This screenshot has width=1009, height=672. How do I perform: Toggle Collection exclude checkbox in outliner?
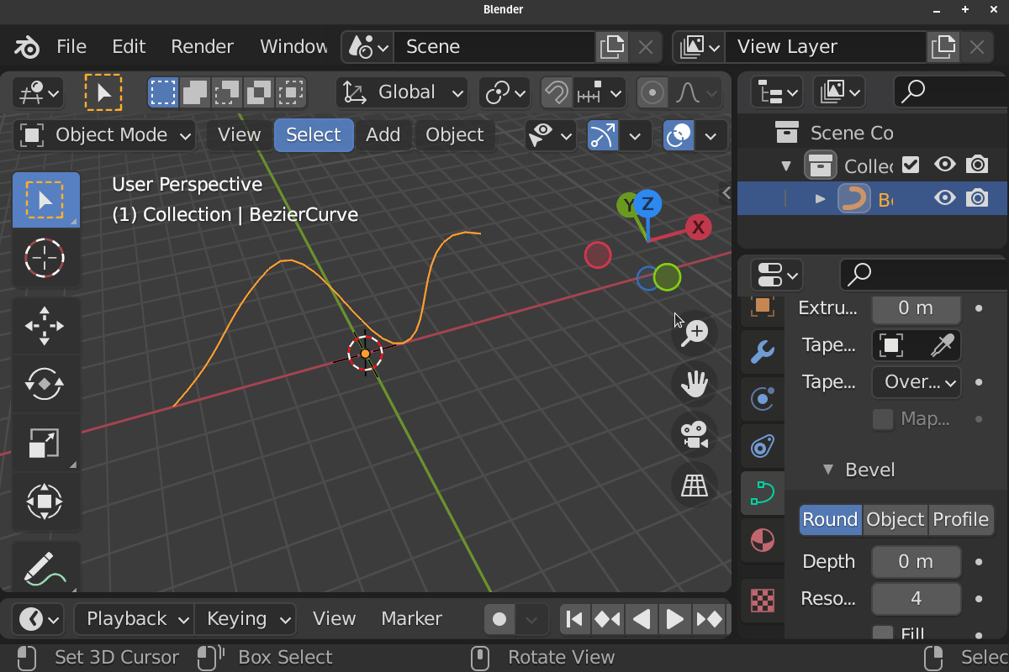point(911,165)
